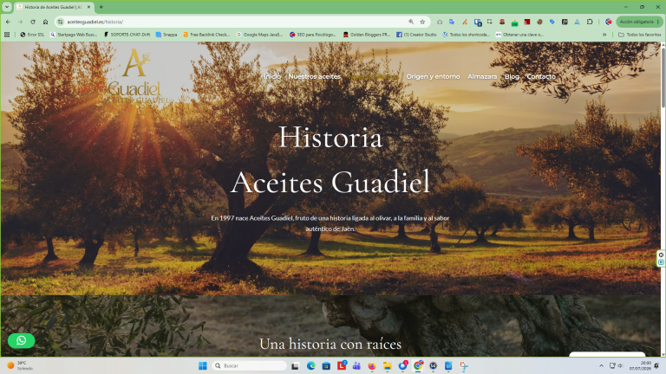
Task: Open Almazara menu item
Action: 482,76
